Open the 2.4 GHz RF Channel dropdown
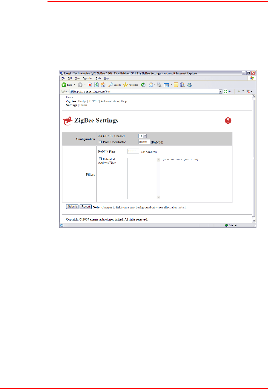Image resolution: width=268 pixels, height=390 pixels. pos(143,136)
